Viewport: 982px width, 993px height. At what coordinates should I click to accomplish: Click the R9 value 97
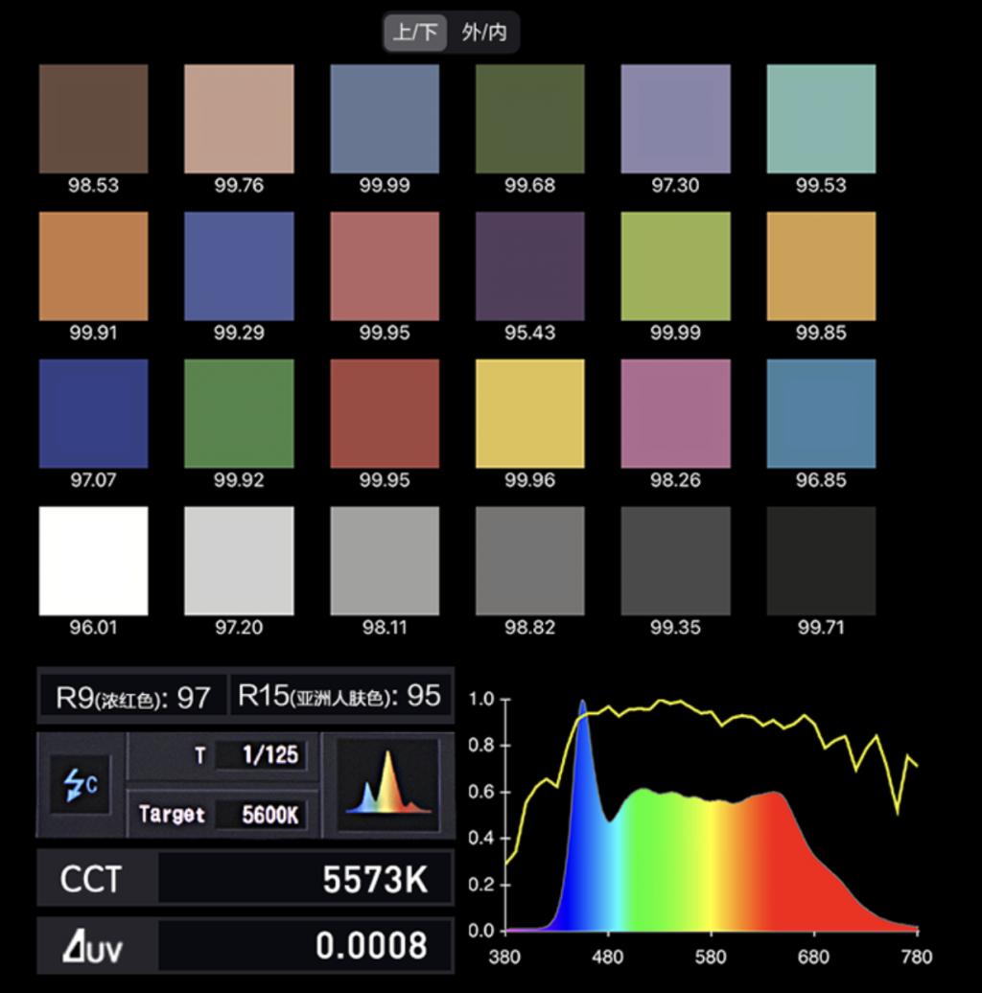coord(193,698)
